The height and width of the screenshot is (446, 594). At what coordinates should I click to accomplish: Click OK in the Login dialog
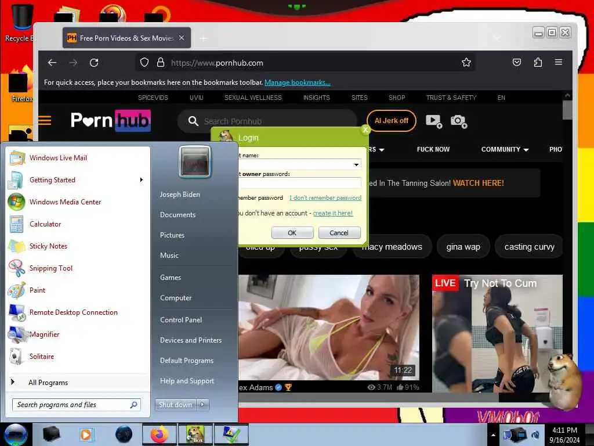292,233
